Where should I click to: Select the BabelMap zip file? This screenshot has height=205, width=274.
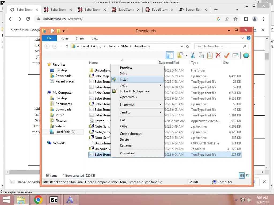coord(102,76)
